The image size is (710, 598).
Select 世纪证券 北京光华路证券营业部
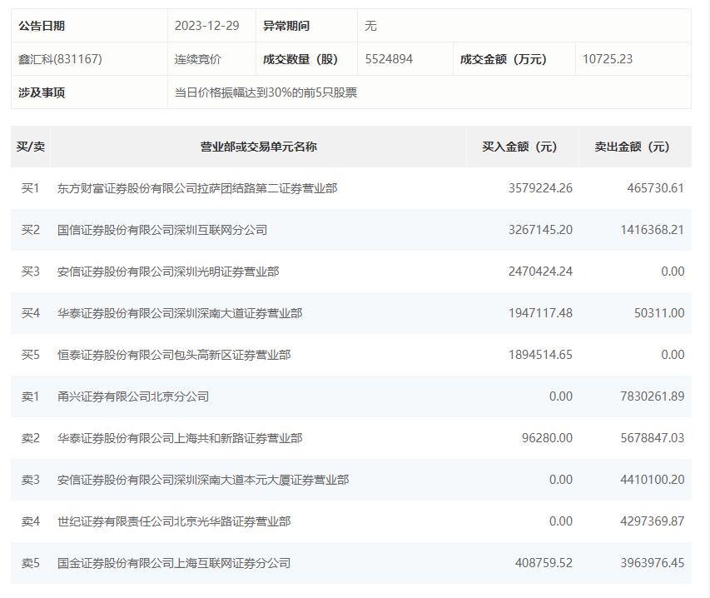(x=174, y=522)
